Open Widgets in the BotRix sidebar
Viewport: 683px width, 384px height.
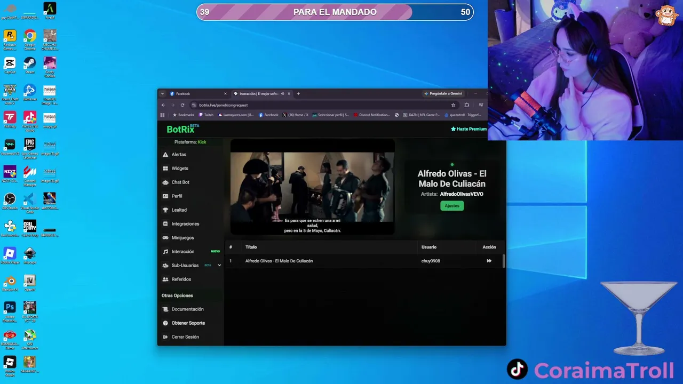pos(180,169)
